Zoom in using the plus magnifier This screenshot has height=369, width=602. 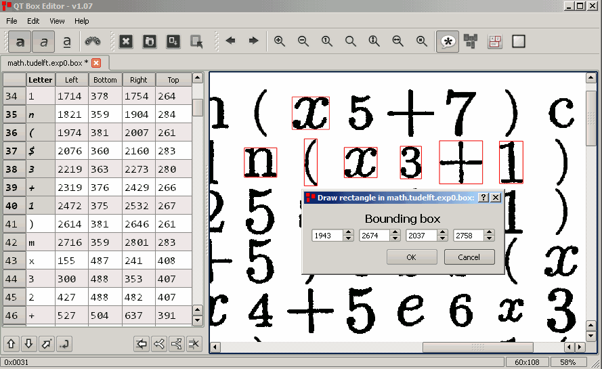[280, 41]
